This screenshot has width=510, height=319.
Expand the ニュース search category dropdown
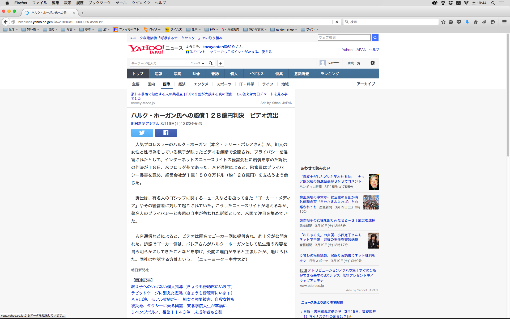click(x=197, y=63)
